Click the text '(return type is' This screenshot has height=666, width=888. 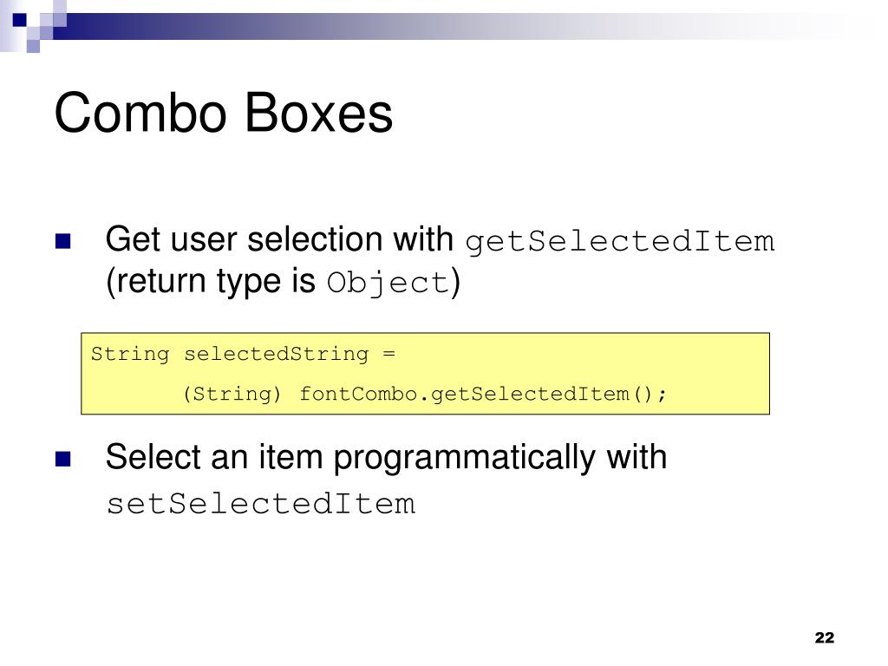coord(211,282)
